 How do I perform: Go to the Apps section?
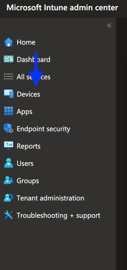(x=24, y=112)
